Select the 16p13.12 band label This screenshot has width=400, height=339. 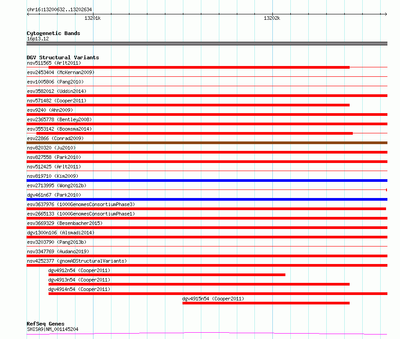click(x=38, y=39)
